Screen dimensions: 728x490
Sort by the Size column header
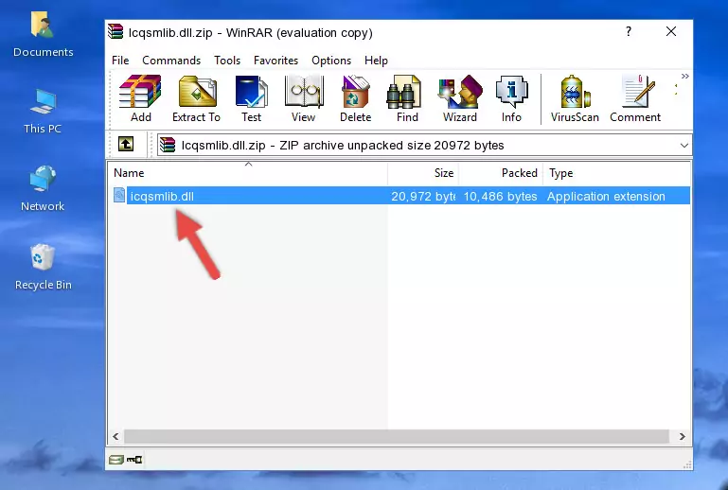tap(423, 173)
